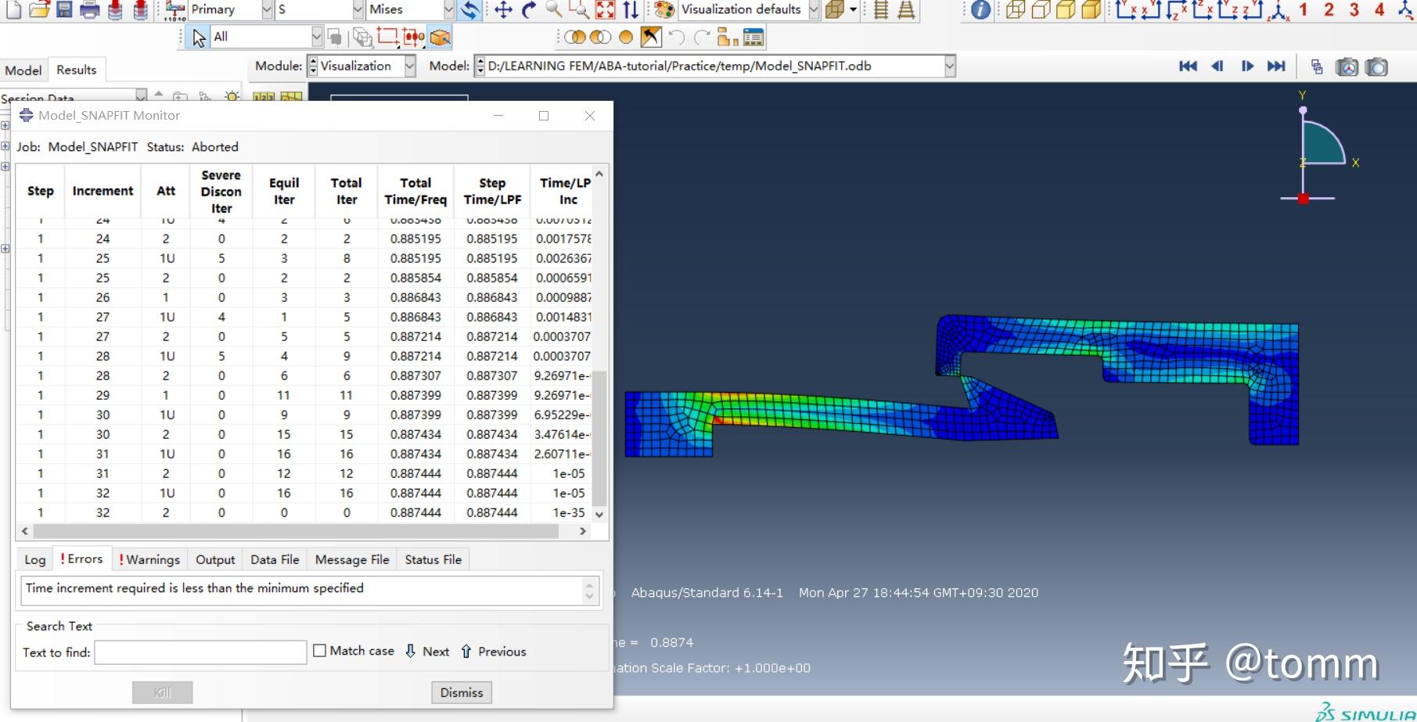Click the selection arrow tool beside All

(x=199, y=37)
